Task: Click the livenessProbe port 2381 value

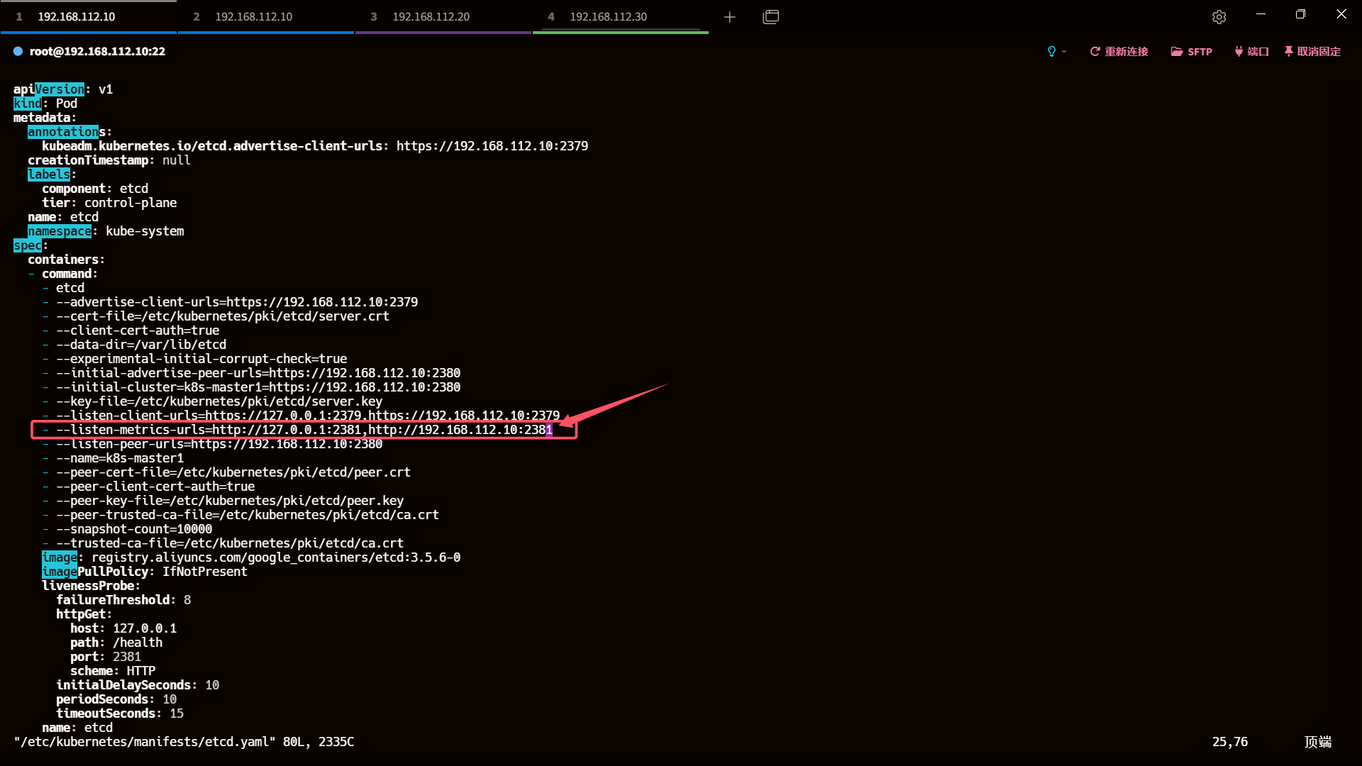Action: pyautogui.click(x=127, y=657)
